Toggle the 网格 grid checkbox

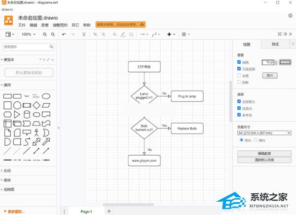tap(239, 62)
